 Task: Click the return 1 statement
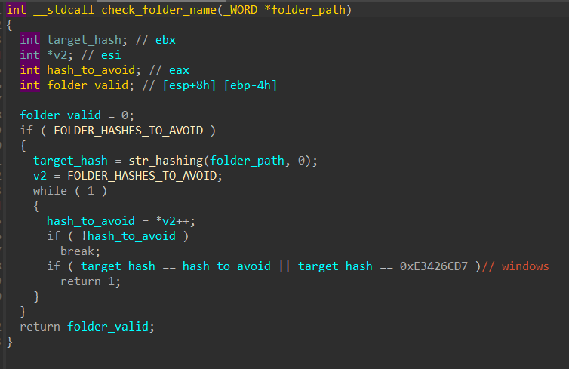(90, 281)
